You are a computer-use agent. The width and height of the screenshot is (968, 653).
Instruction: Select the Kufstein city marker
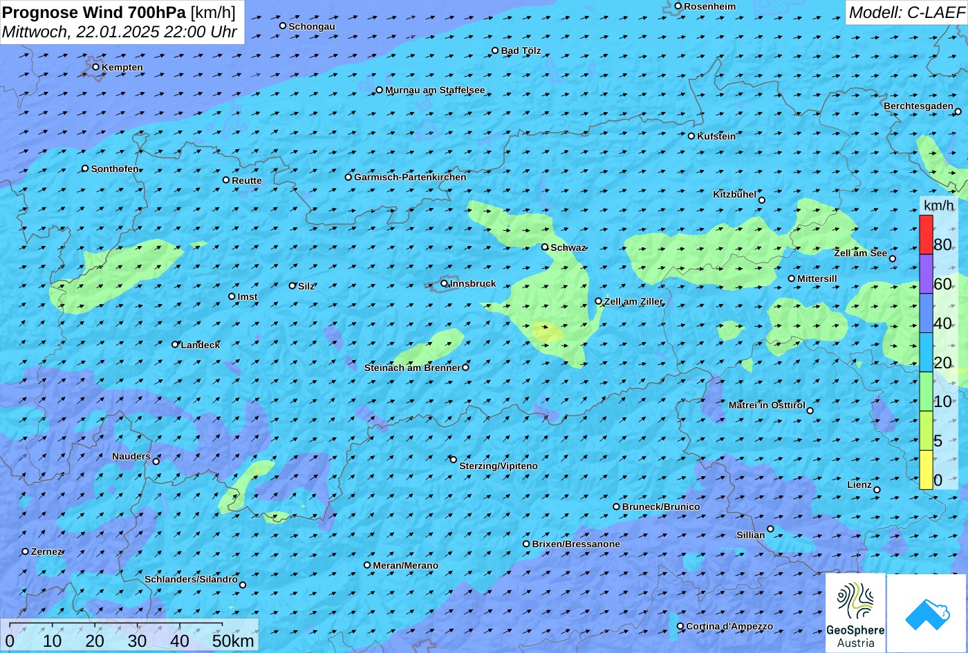pyautogui.click(x=691, y=136)
